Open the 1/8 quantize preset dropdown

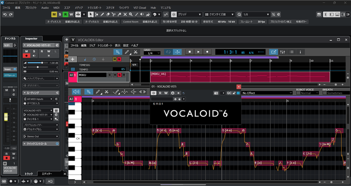tap(256, 14)
